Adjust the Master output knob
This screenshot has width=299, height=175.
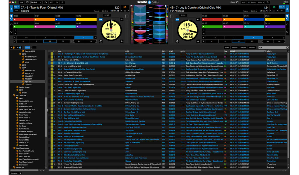coord(237,2)
